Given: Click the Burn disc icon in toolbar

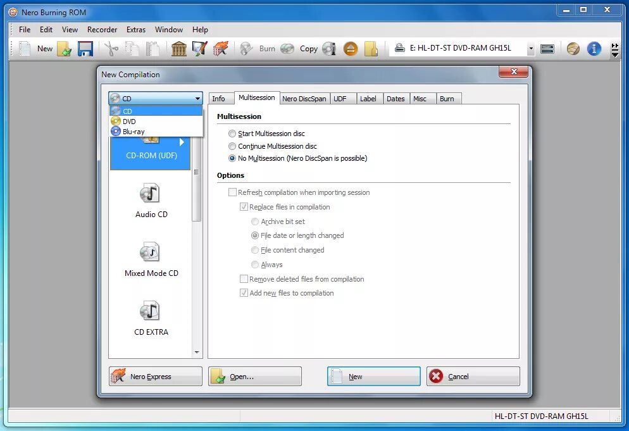Looking at the screenshot, I should pyautogui.click(x=246, y=49).
